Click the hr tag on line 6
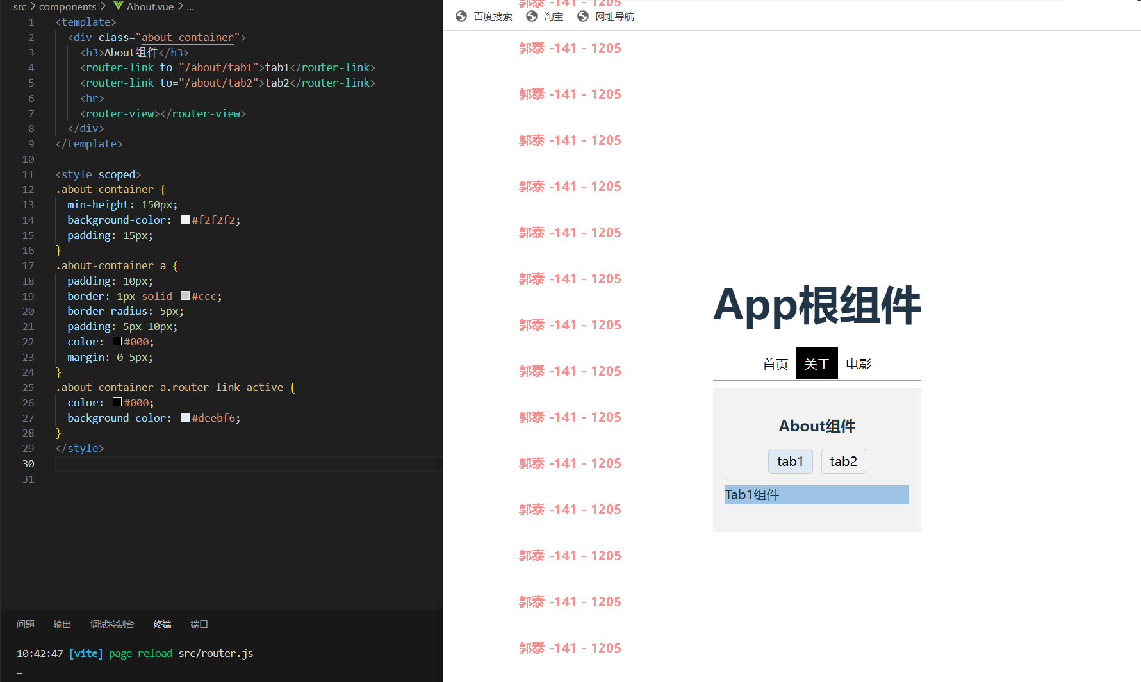The height and width of the screenshot is (682, 1141). pos(92,98)
